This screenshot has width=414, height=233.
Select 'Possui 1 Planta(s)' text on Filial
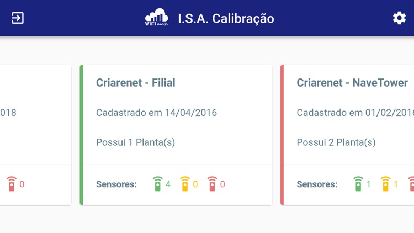click(x=135, y=142)
